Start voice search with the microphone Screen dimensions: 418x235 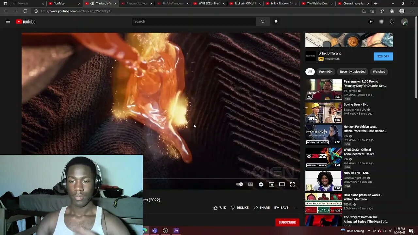pyautogui.click(x=276, y=22)
